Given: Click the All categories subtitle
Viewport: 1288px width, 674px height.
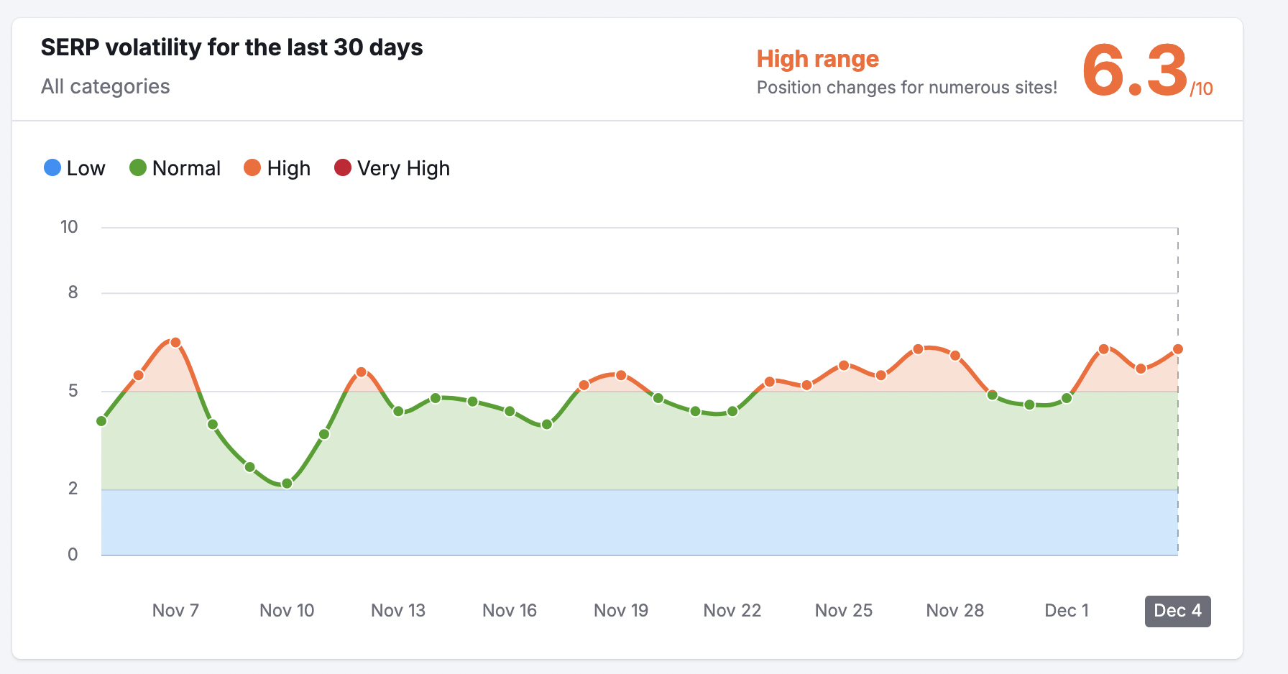Looking at the screenshot, I should pos(106,86).
